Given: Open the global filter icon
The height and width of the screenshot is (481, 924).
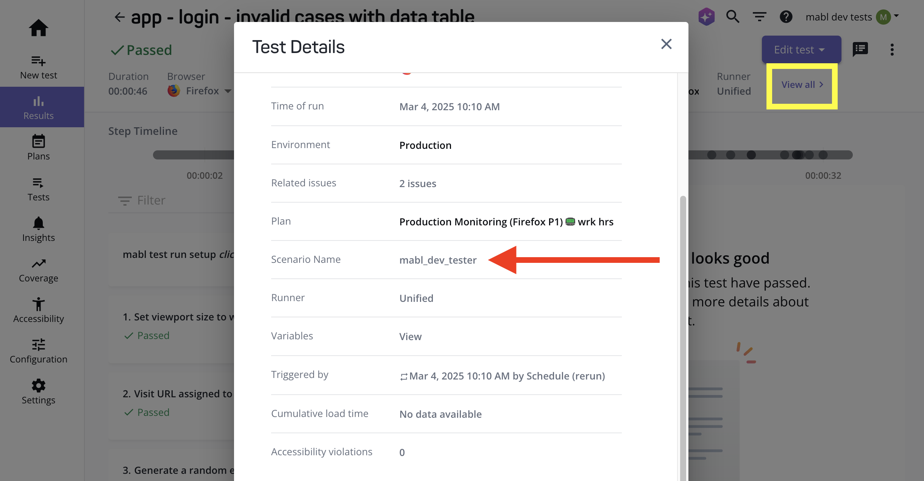Looking at the screenshot, I should (759, 17).
